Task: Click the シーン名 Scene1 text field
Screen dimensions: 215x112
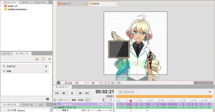Action: [33, 110]
